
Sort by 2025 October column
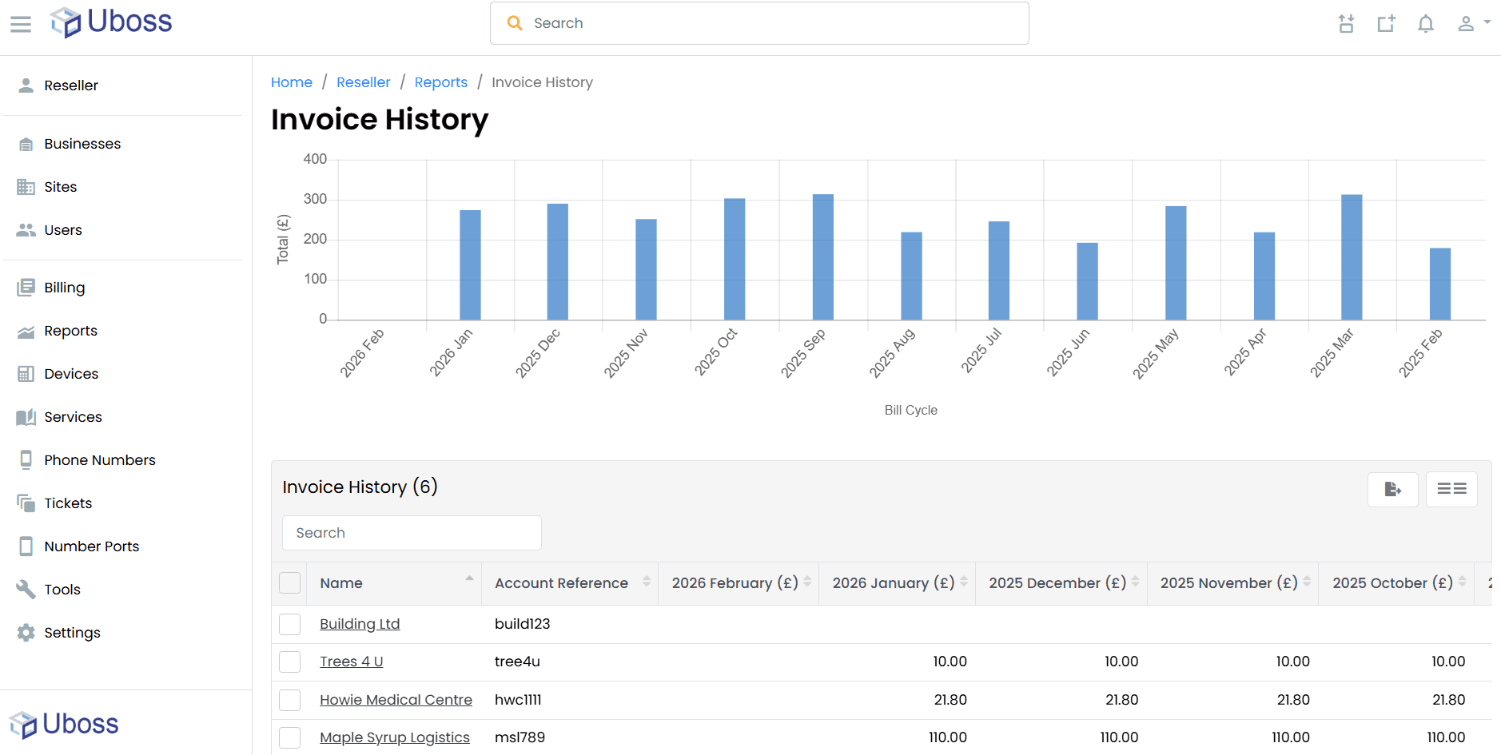tap(1396, 583)
